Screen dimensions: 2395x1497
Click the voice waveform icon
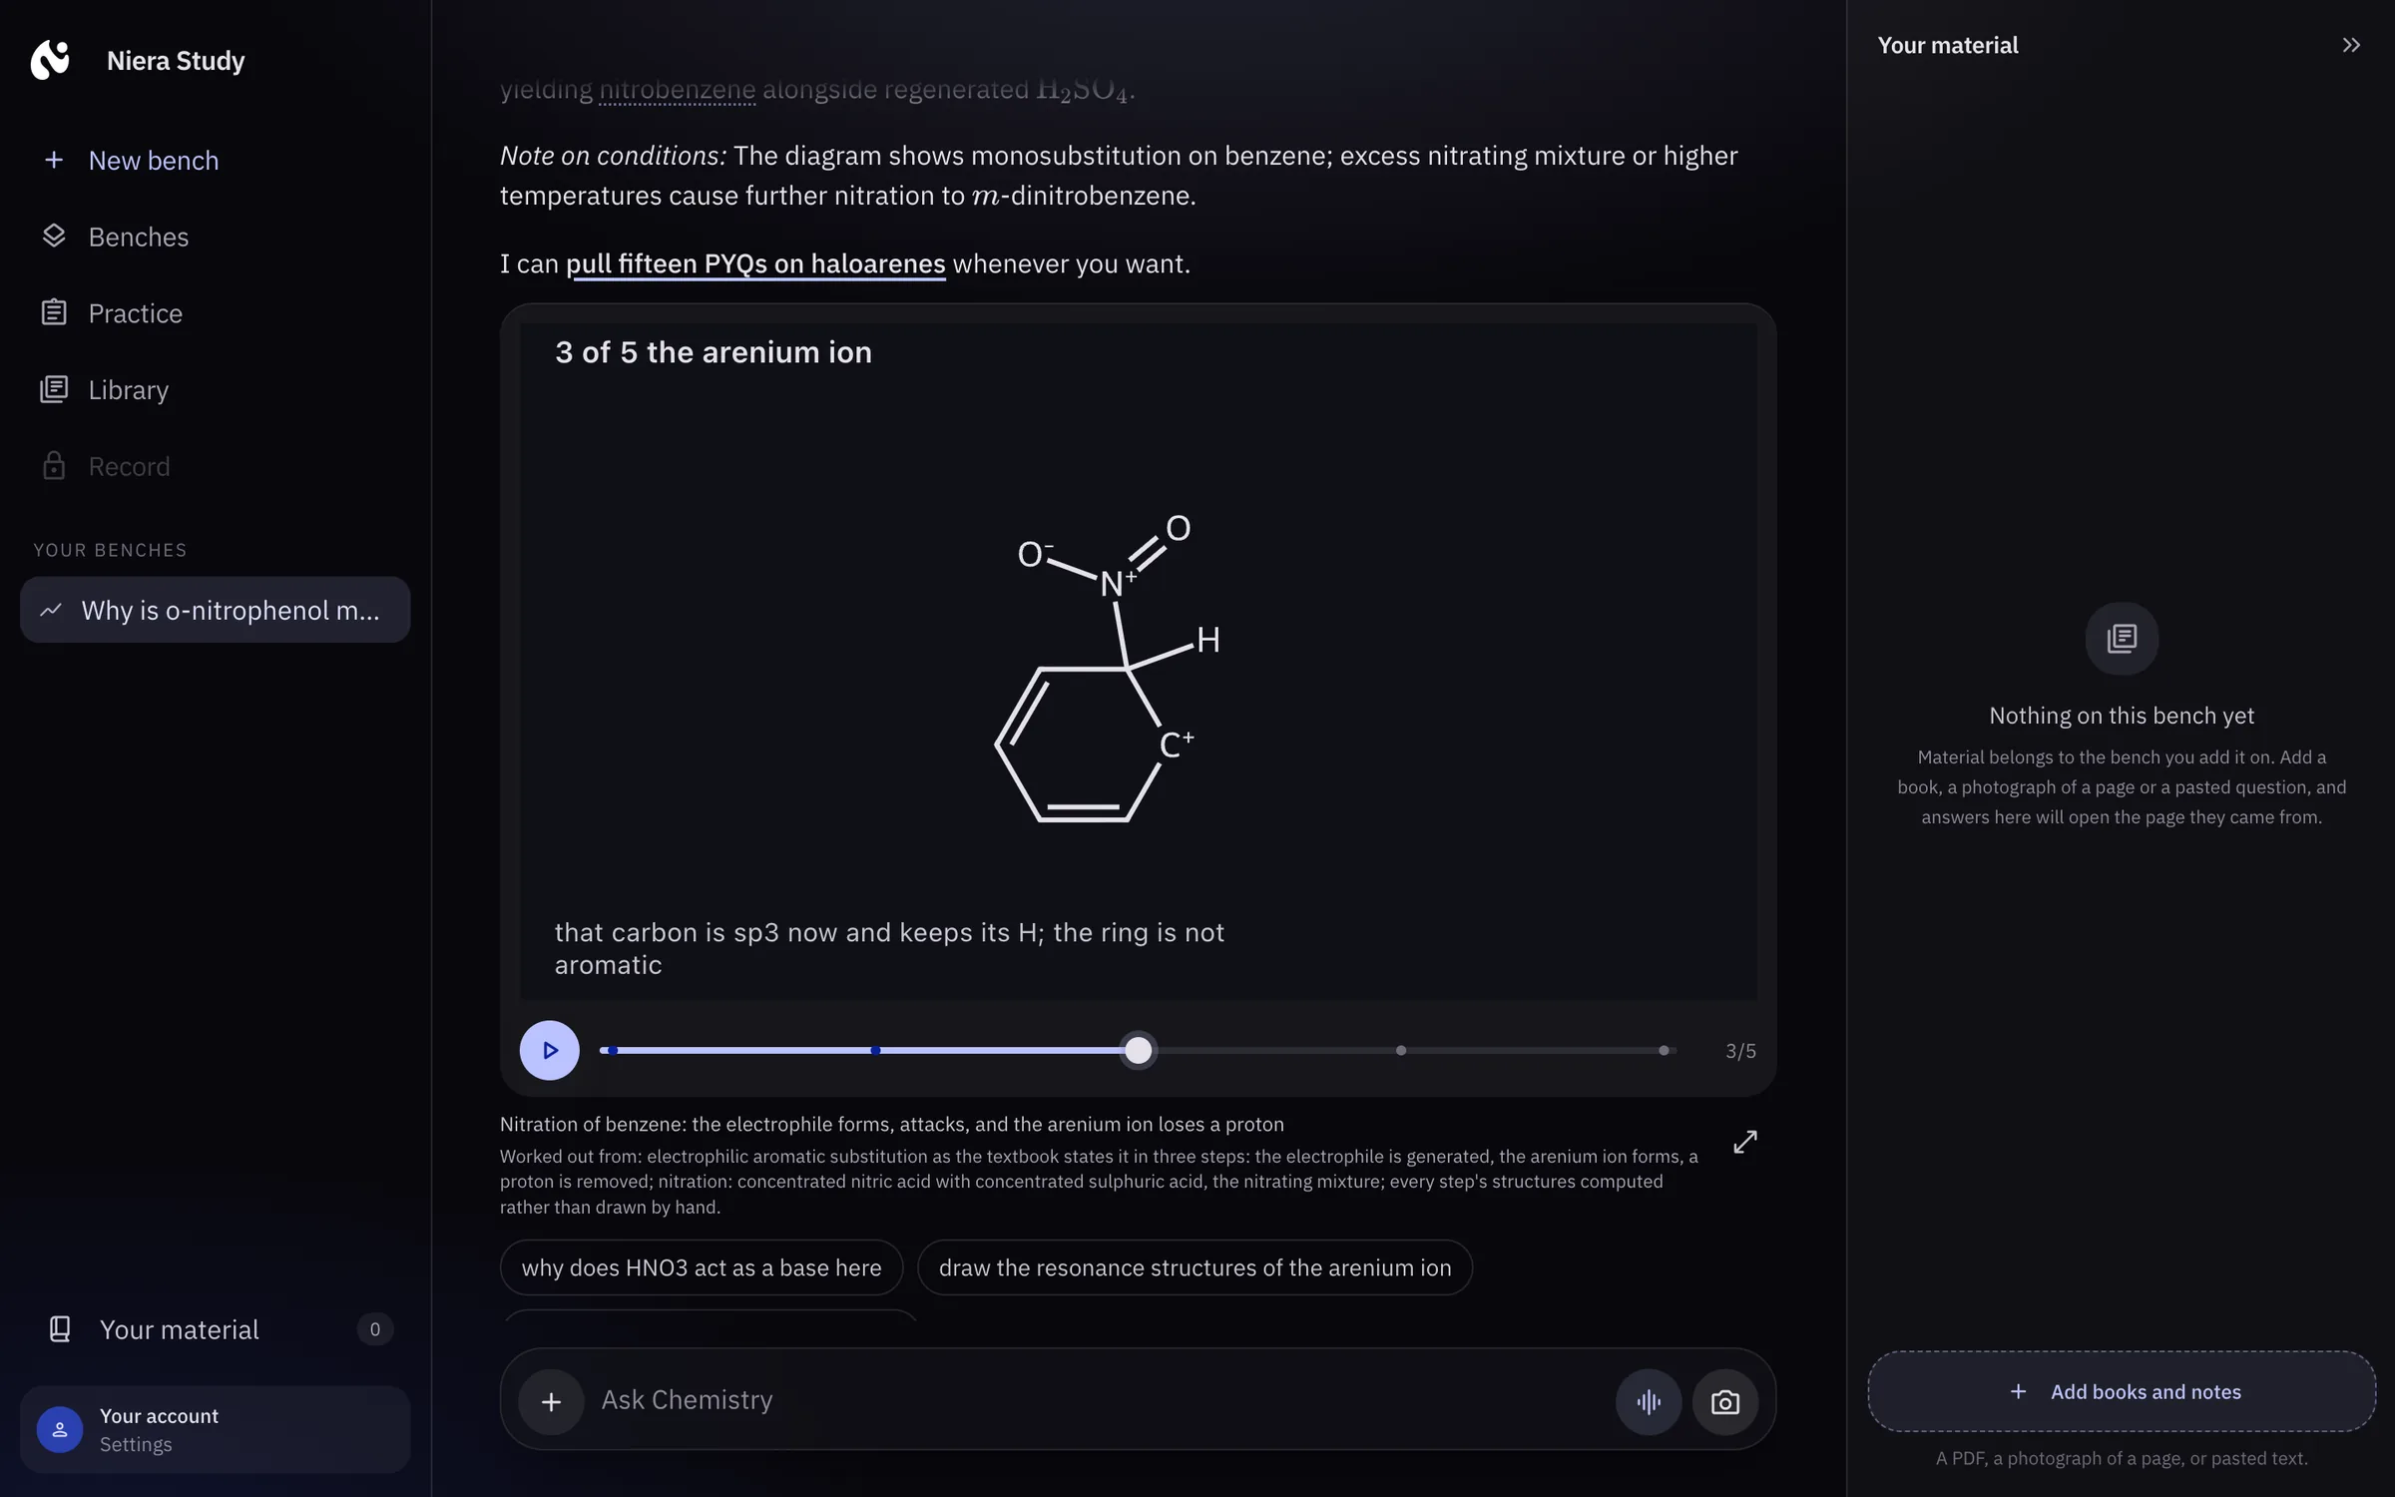click(x=1649, y=1401)
